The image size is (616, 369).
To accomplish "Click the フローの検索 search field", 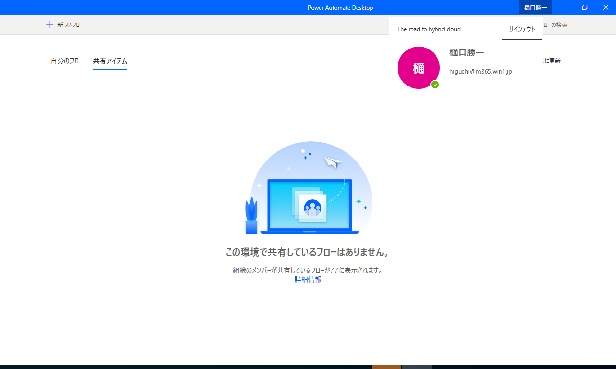I will click(555, 25).
